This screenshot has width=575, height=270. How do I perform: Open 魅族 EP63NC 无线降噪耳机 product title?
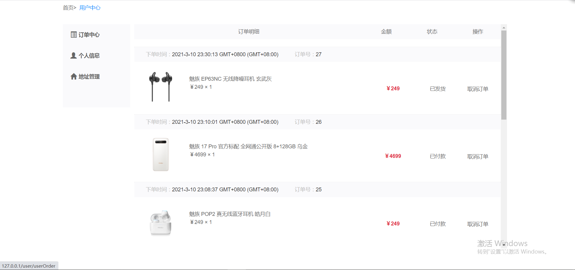pos(230,79)
